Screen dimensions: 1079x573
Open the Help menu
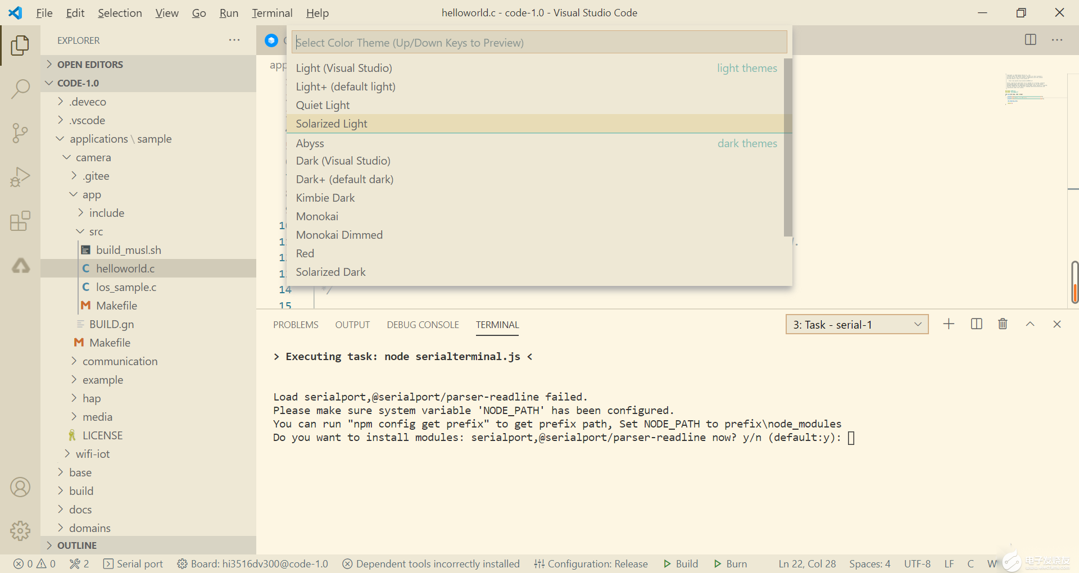[x=318, y=13]
